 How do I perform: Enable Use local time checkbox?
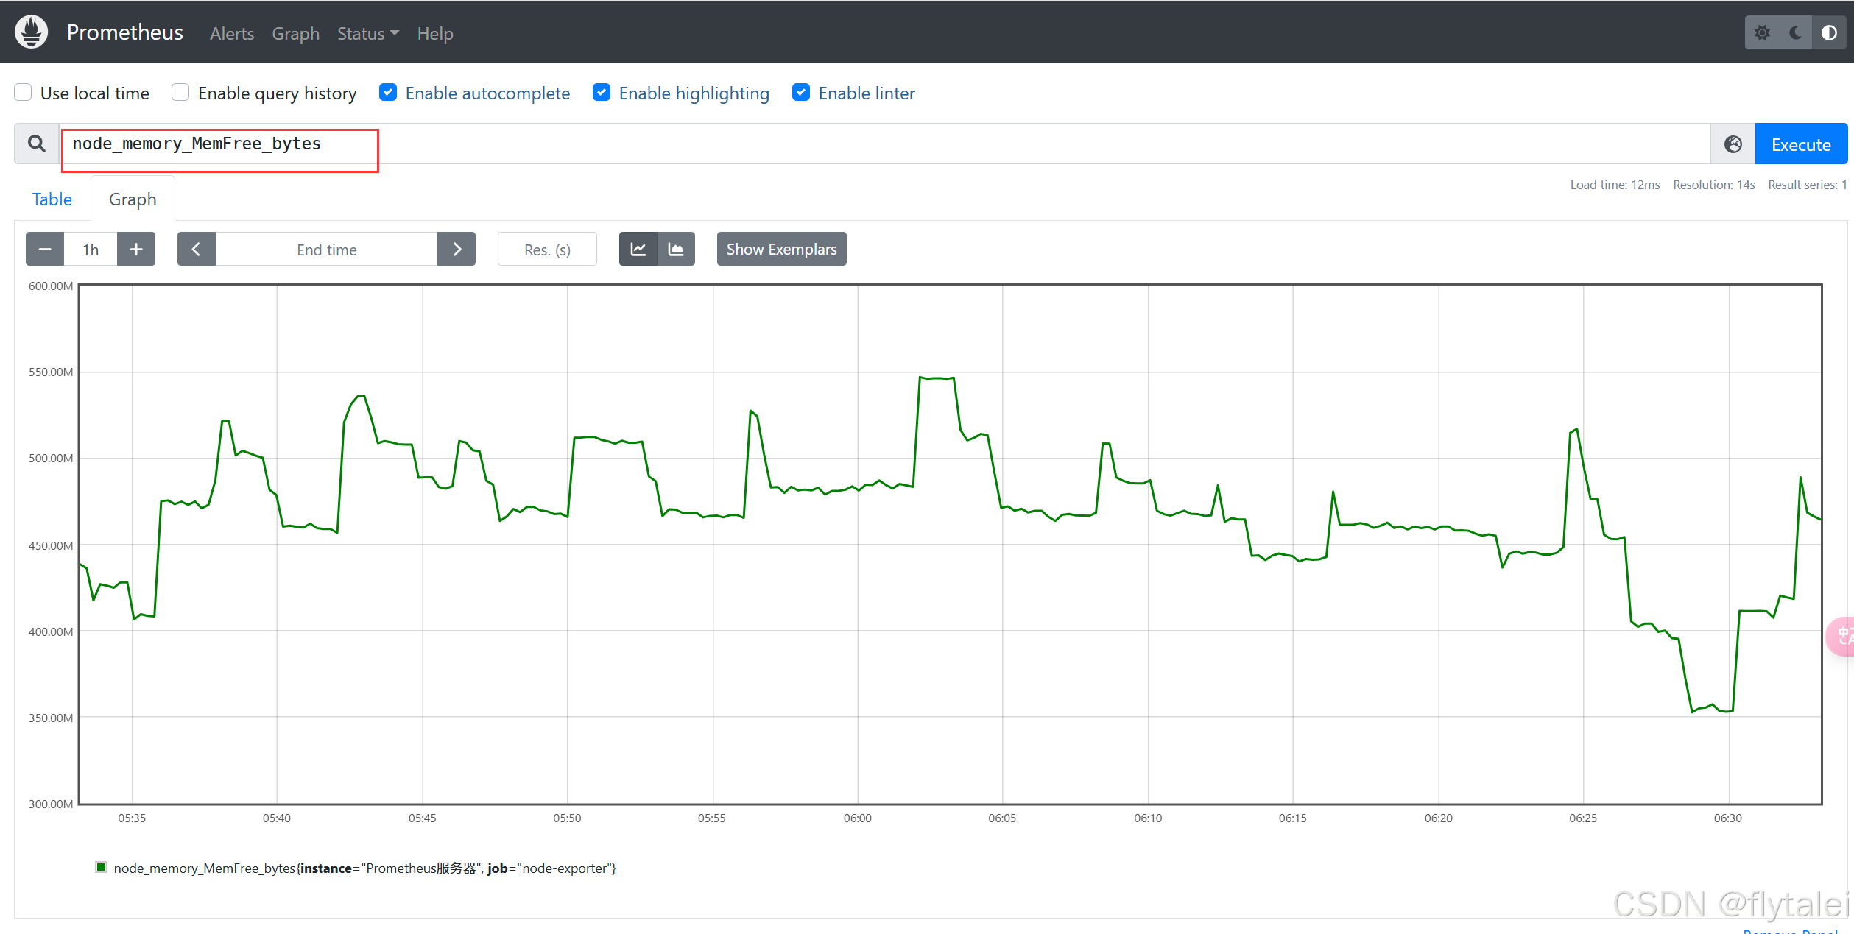point(24,93)
